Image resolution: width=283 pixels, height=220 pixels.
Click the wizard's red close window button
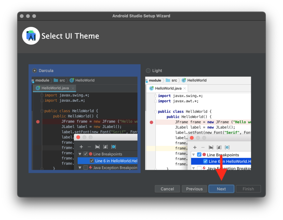(22, 16)
